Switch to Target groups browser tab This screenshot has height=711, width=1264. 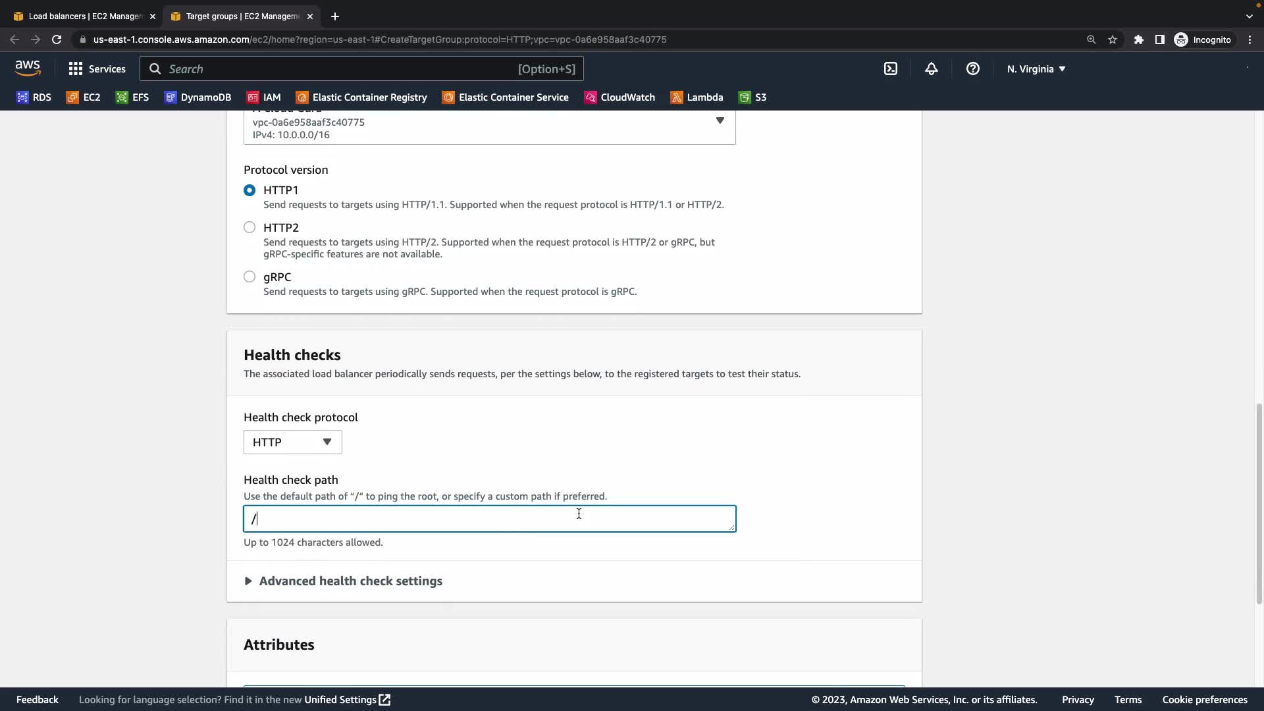[x=241, y=16]
